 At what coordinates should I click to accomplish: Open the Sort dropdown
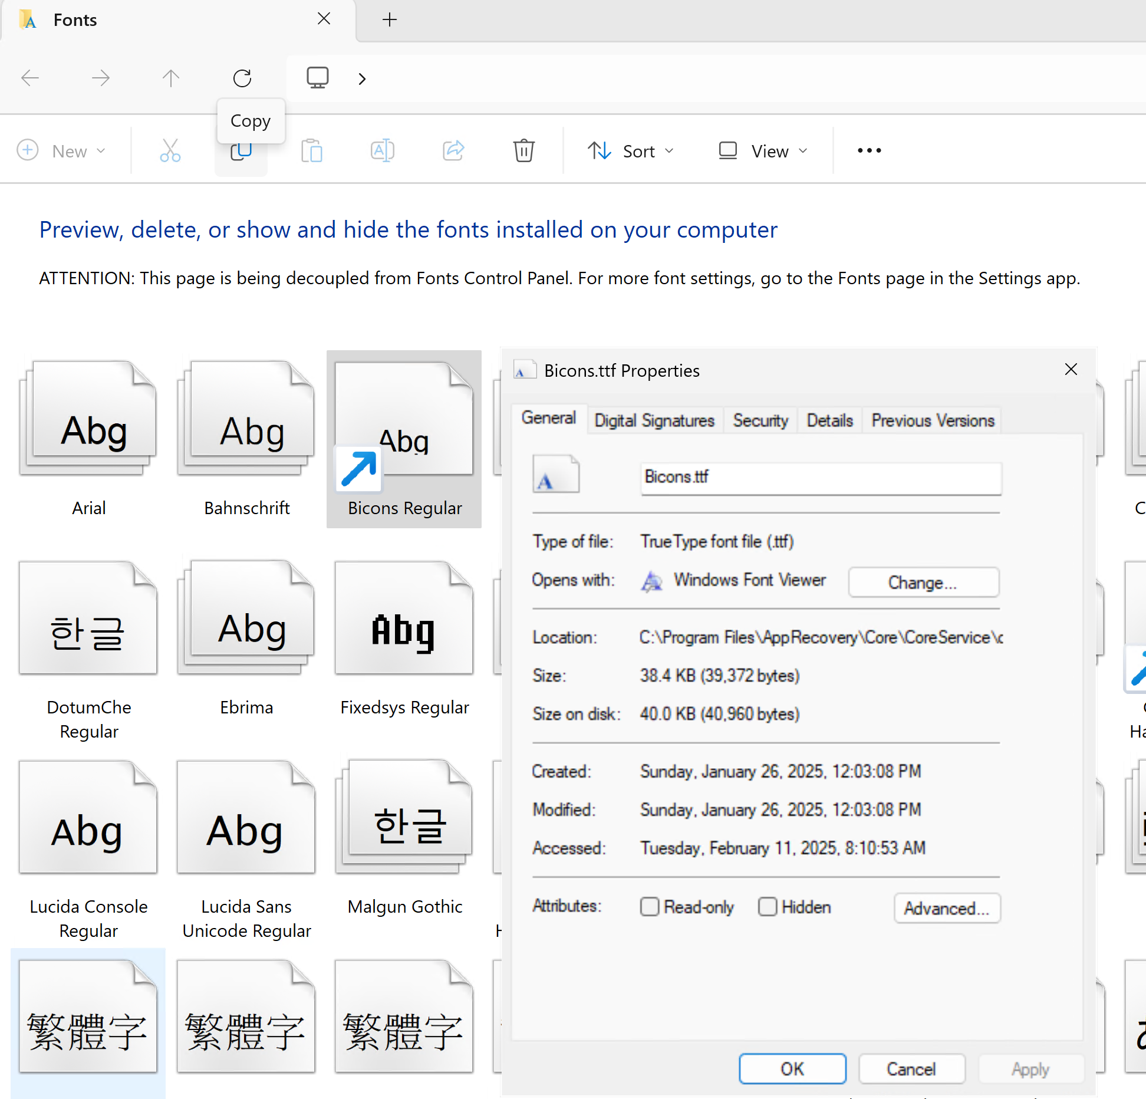pos(631,150)
